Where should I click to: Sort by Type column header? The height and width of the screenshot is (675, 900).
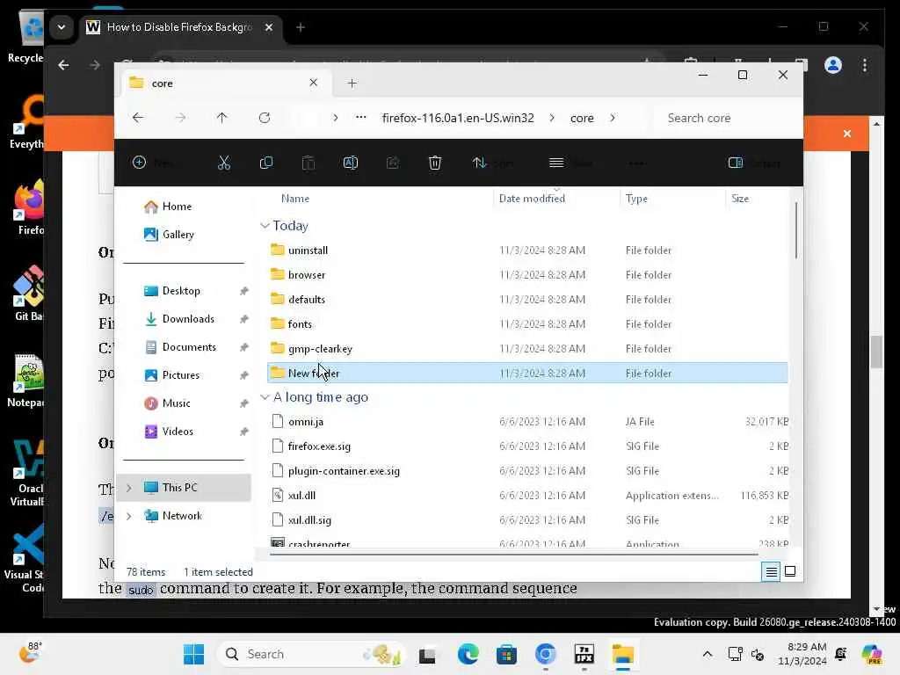pos(636,199)
